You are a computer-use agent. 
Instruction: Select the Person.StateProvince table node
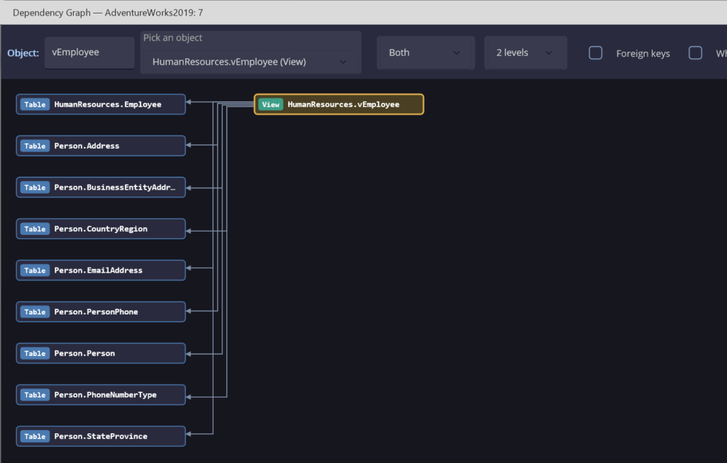(x=101, y=436)
